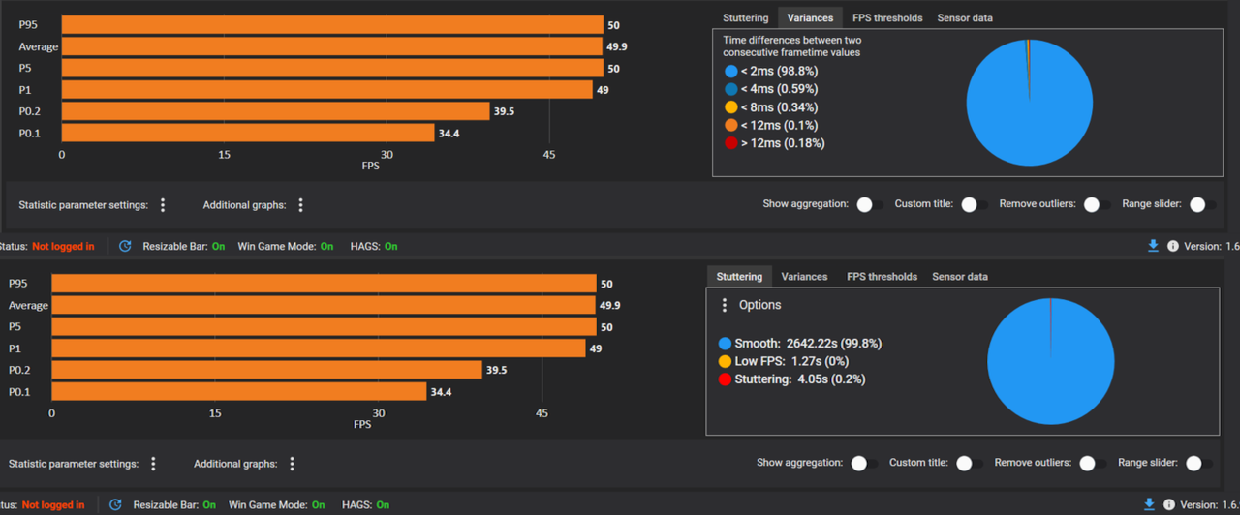The width and height of the screenshot is (1240, 515).
Task: Click the '> 12ms (0.18%)' legend text
Action: pos(783,143)
